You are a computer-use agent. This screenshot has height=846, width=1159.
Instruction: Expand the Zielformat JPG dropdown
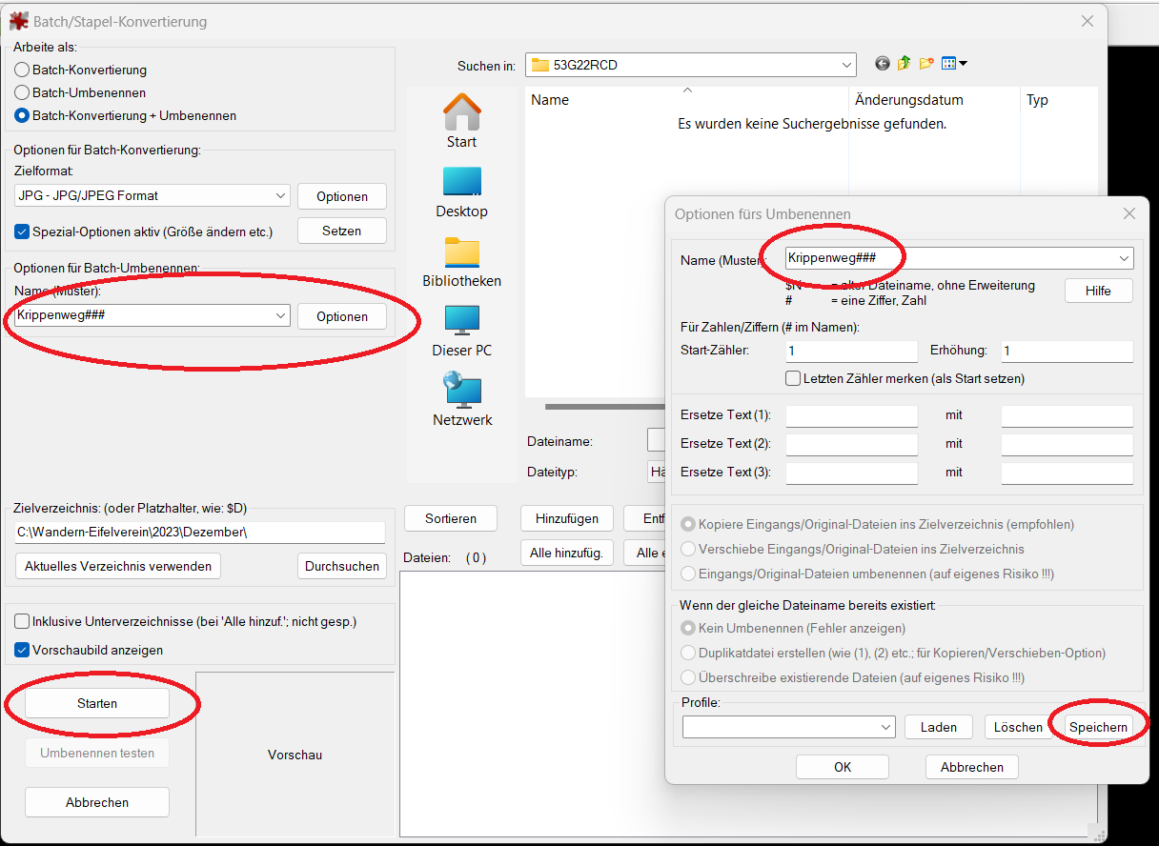tap(152, 195)
